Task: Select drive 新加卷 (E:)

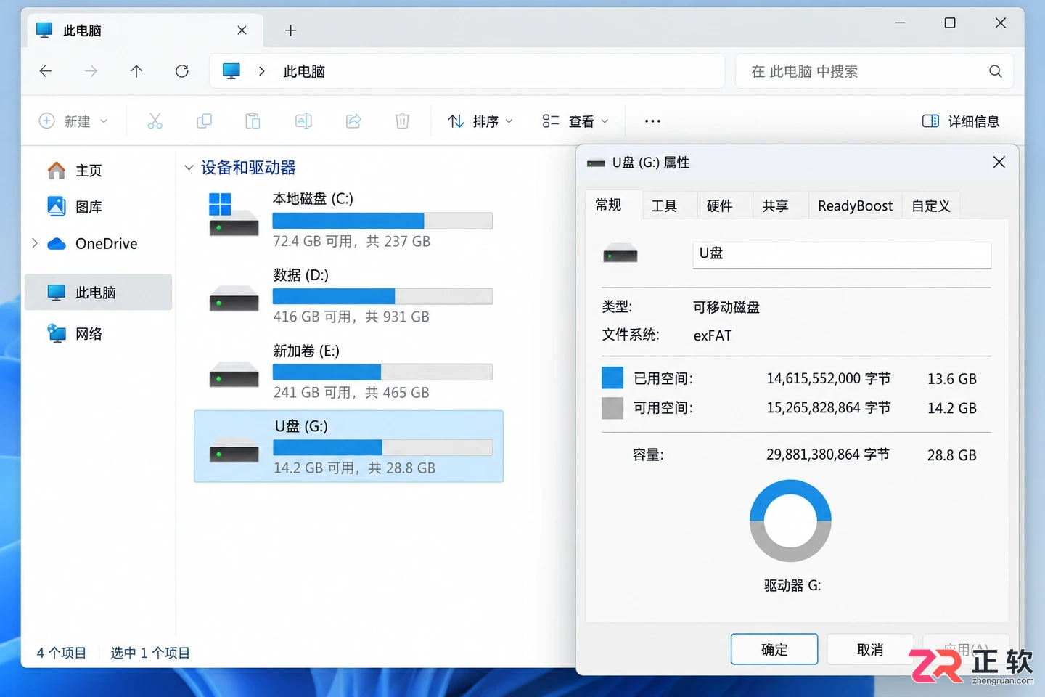Action: [349, 372]
